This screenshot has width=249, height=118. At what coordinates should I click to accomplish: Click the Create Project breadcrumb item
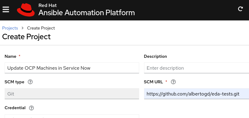click(x=41, y=28)
